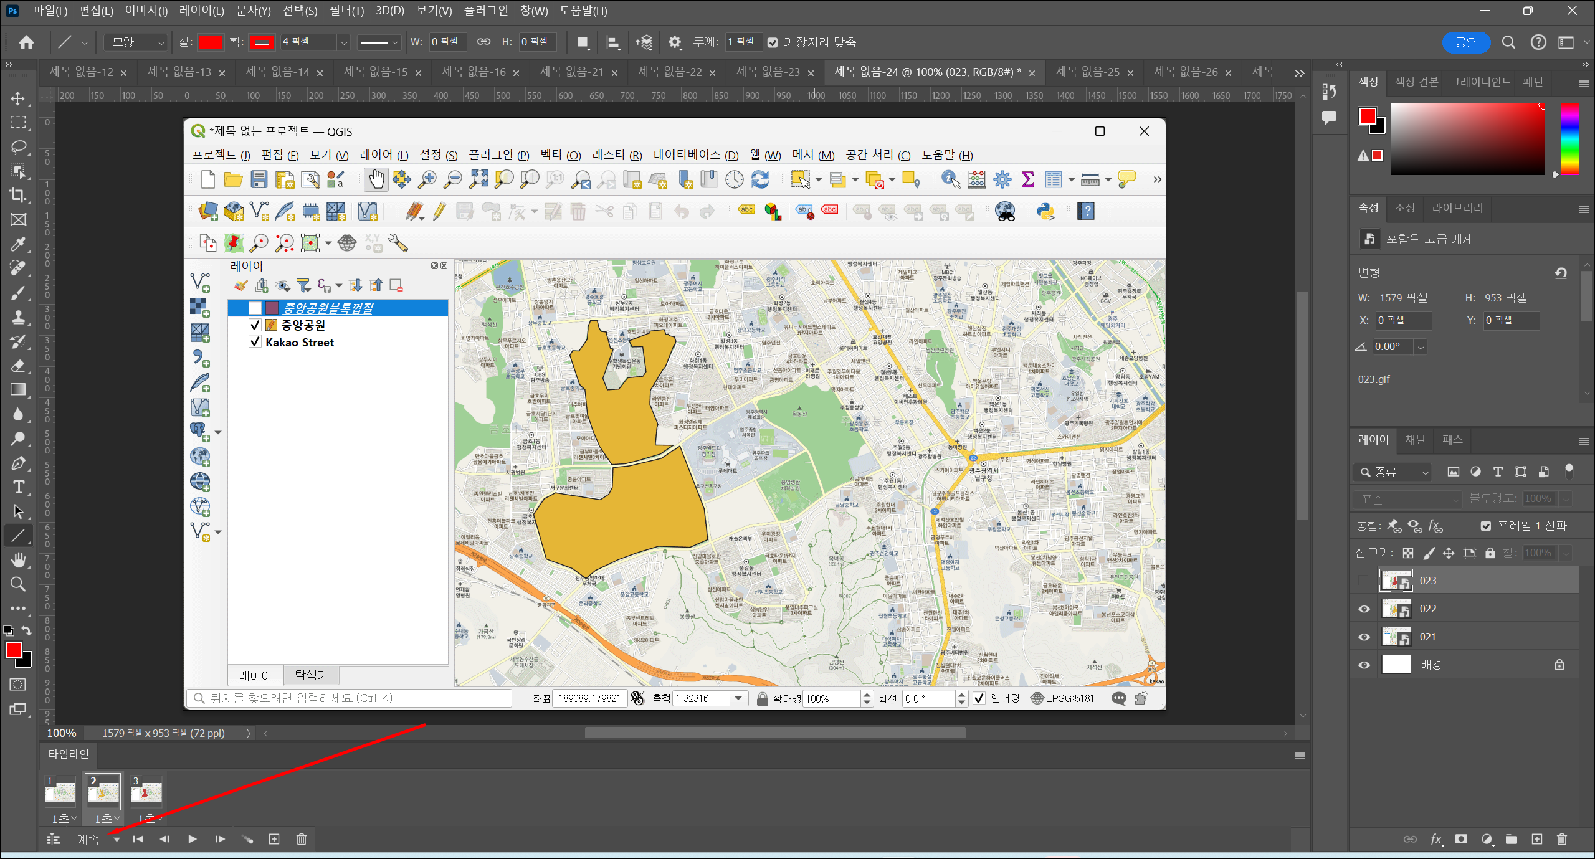The width and height of the screenshot is (1595, 859).
Task: Open the 모양 tool mode dropdown
Action: pyautogui.click(x=136, y=42)
